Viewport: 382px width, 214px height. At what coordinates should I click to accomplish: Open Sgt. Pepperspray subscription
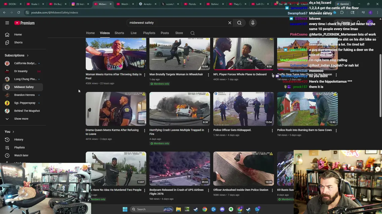[23, 103]
